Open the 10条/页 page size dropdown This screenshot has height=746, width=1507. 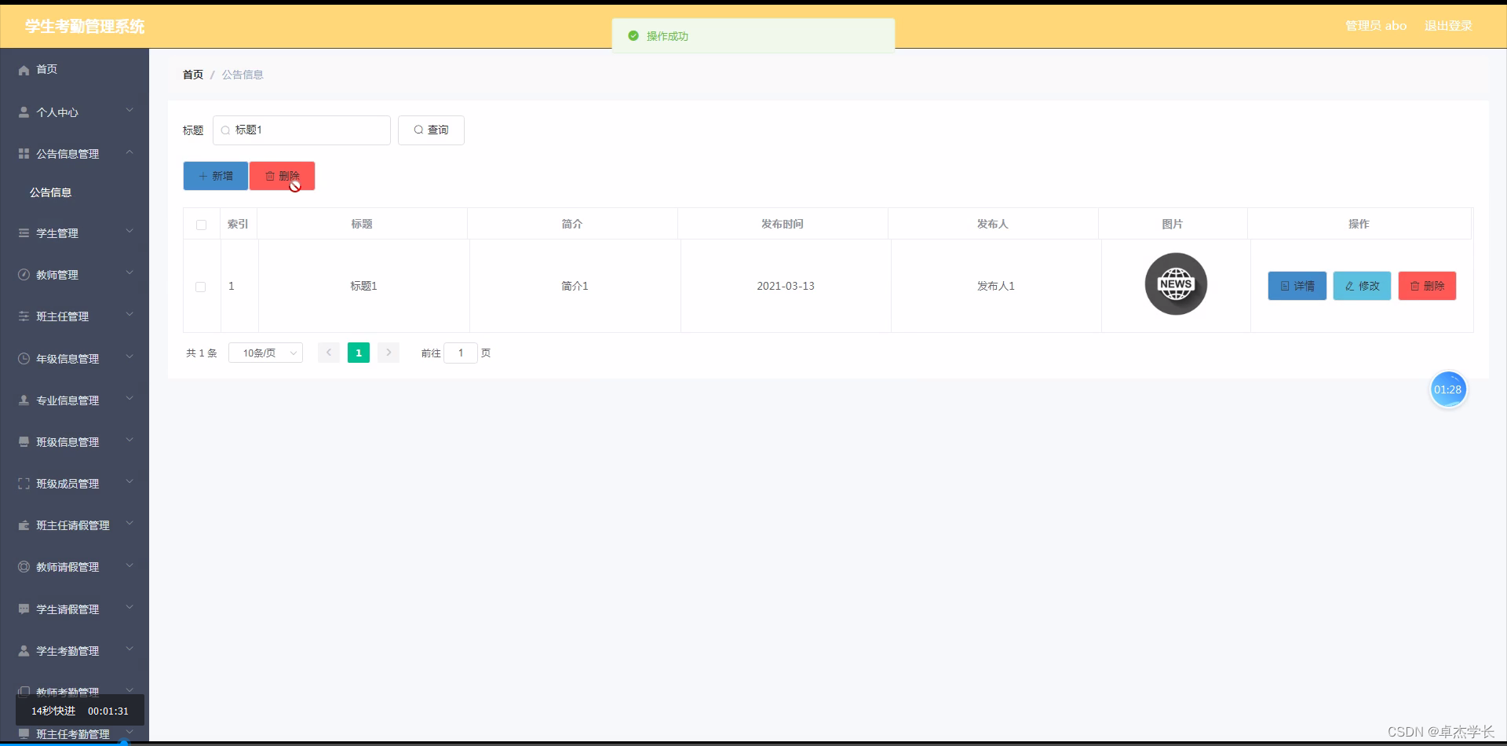[x=265, y=353]
